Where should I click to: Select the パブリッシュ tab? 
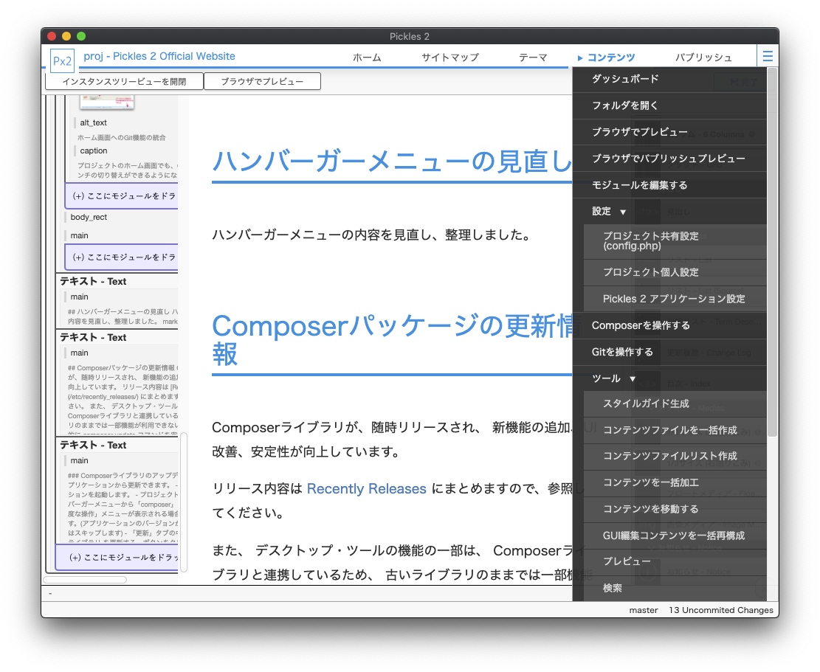(703, 58)
